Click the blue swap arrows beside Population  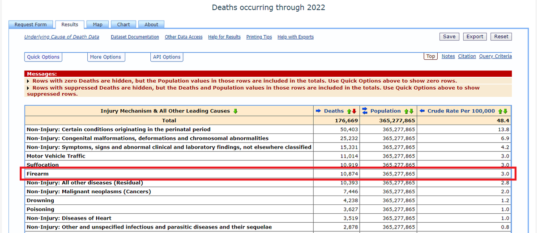pyautogui.click(x=365, y=111)
